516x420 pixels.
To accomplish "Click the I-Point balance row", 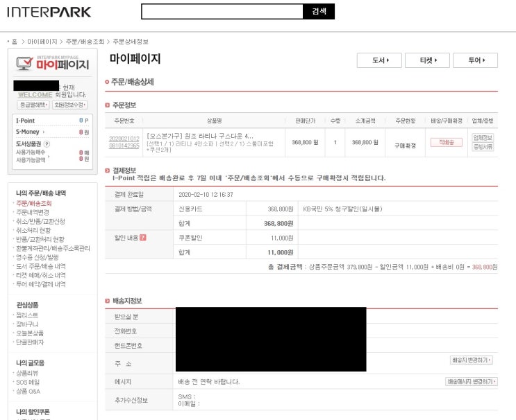I will (x=52, y=121).
